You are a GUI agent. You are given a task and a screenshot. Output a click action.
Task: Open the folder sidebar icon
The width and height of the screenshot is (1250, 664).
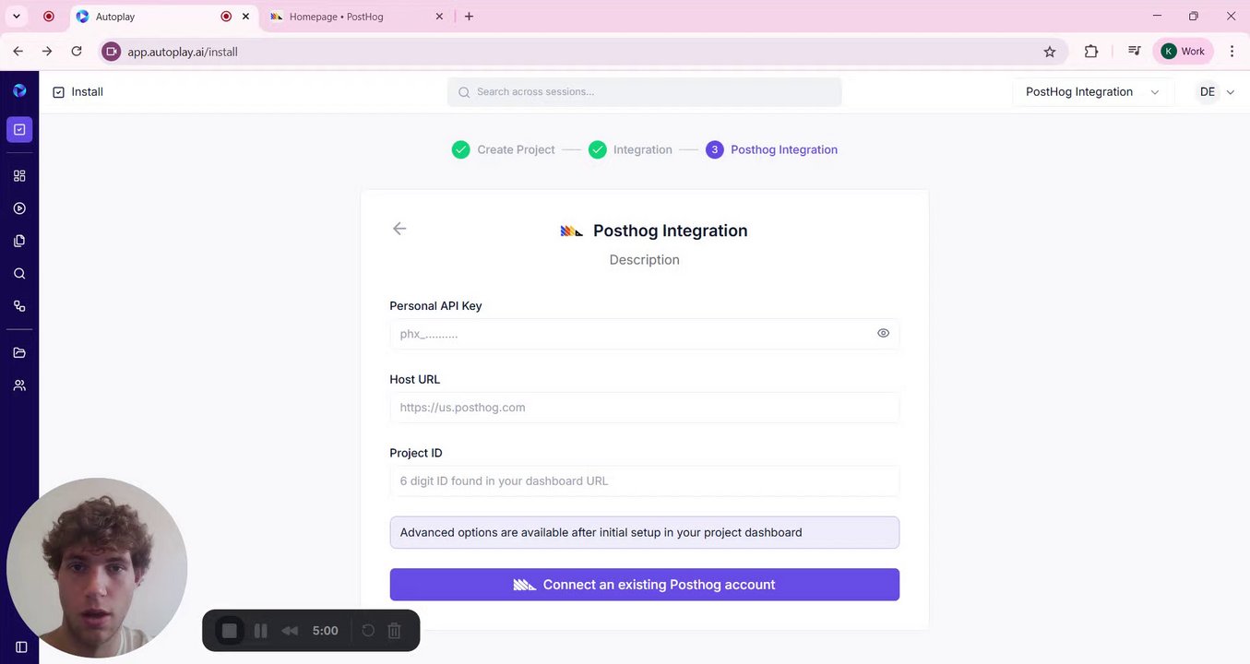(19, 352)
